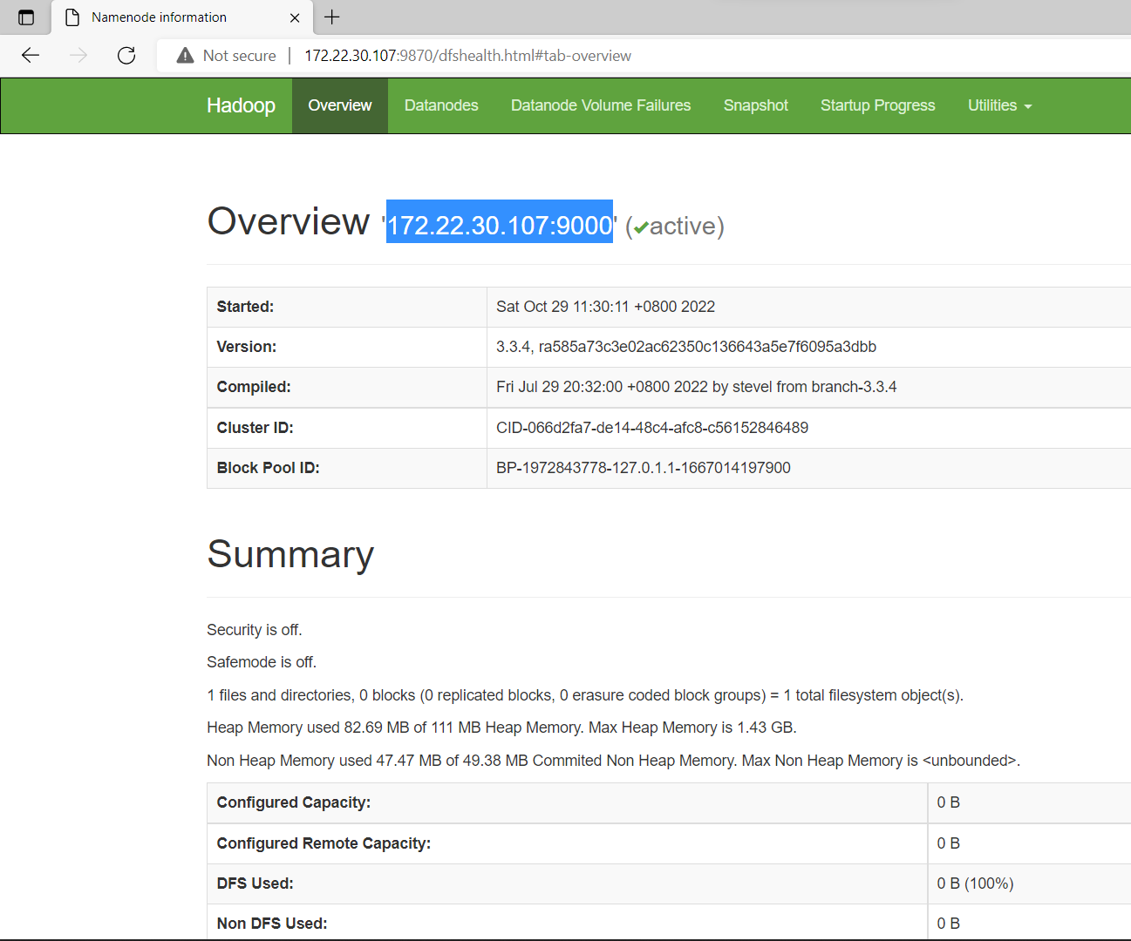Viewport: 1131px width, 941px height.
Task: Open the Datanode Volume Failures page
Action: point(601,105)
